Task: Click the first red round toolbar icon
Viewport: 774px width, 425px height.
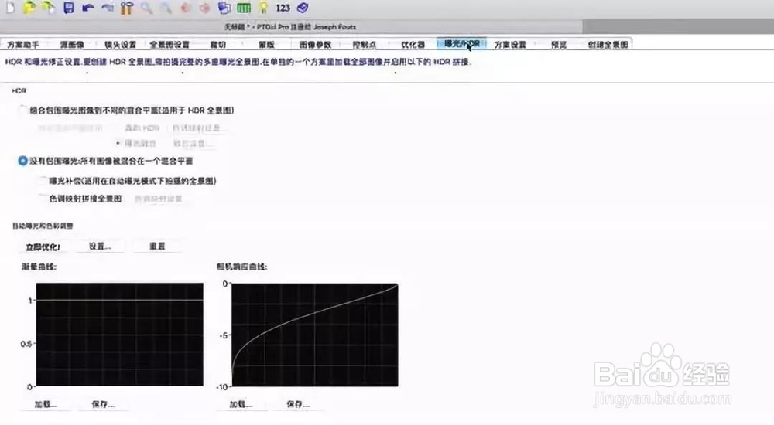Action: click(186, 8)
